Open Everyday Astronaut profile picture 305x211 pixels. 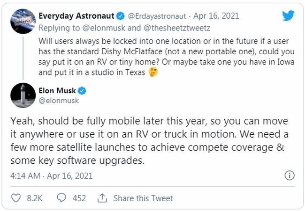coord(23,22)
